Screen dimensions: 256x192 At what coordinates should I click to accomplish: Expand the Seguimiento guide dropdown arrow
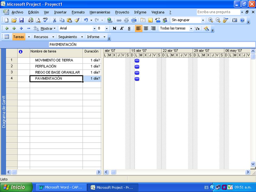(x=82, y=37)
